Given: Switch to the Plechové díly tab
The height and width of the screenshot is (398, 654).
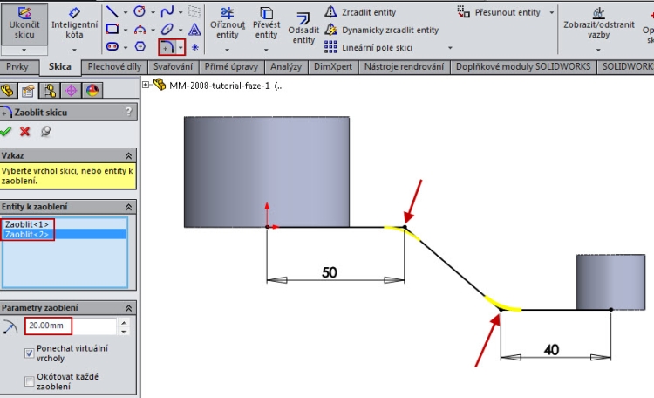Looking at the screenshot, I should pyautogui.click(x=114, y=67).
